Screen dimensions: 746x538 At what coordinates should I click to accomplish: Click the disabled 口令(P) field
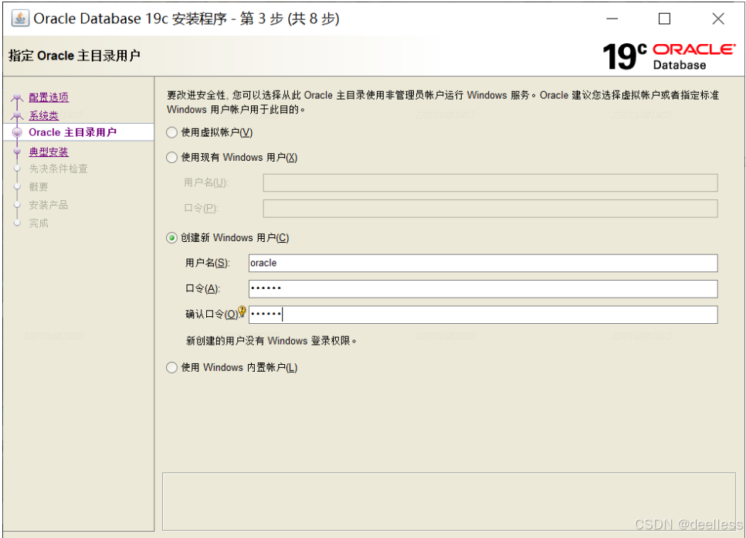click(x=490, y=209)
